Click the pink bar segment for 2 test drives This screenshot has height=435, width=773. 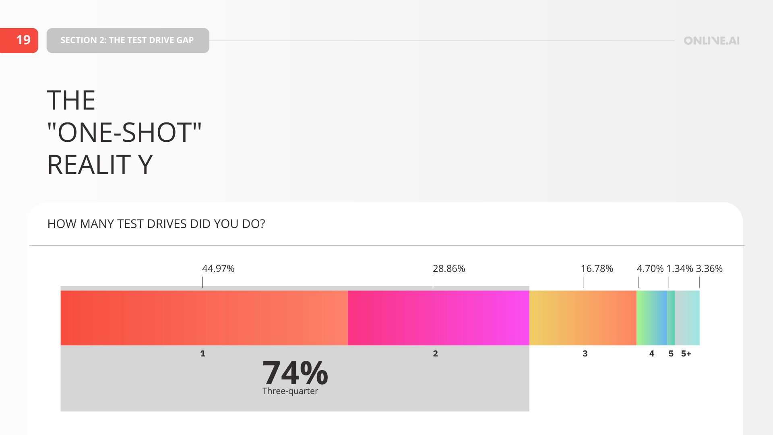438,318
